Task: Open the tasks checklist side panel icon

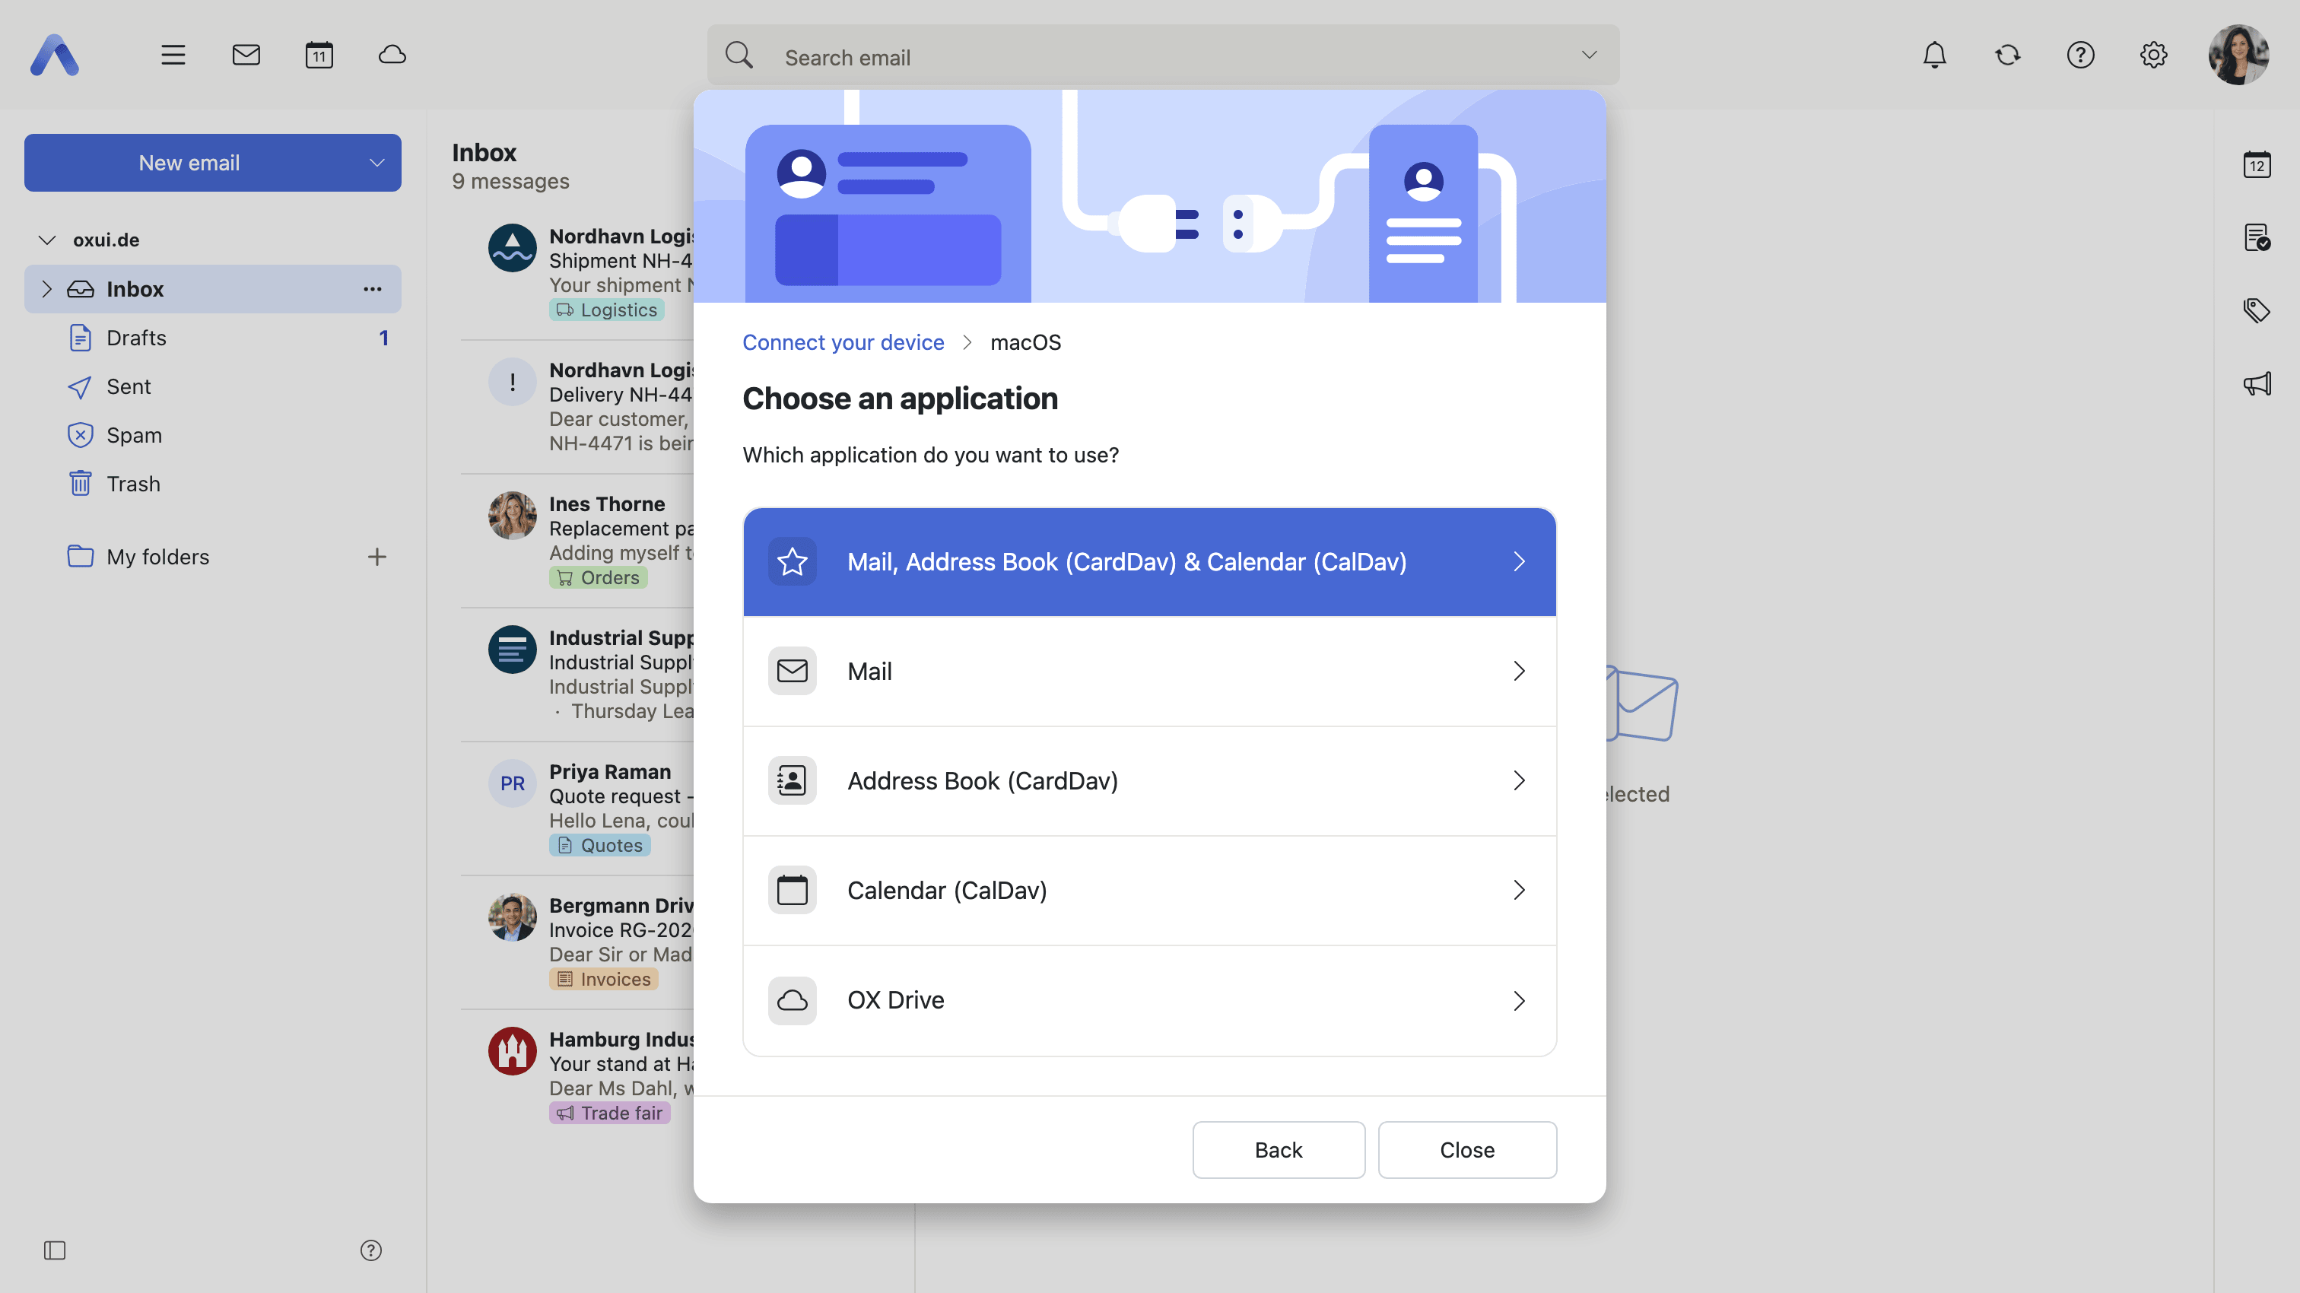Action: click(2256, 237)
